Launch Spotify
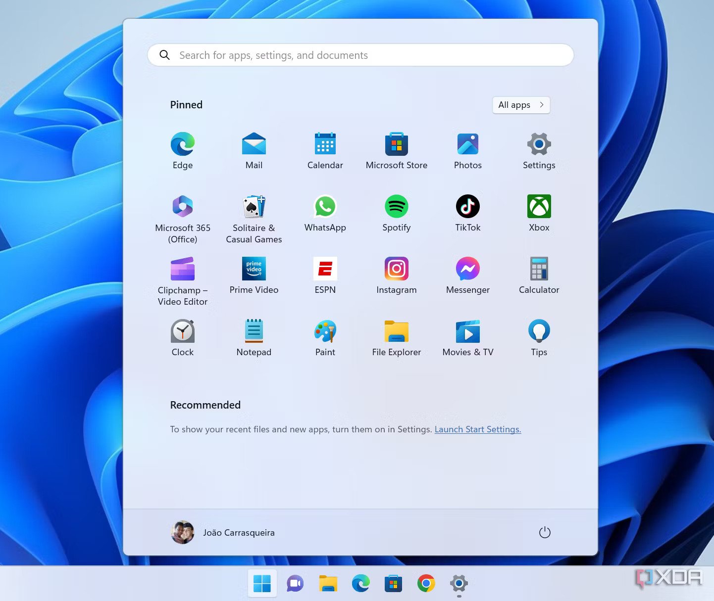 pos(397,213)
